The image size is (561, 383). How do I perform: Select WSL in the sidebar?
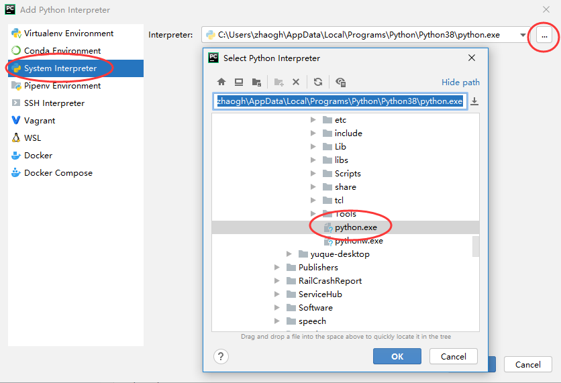[75, 138]
